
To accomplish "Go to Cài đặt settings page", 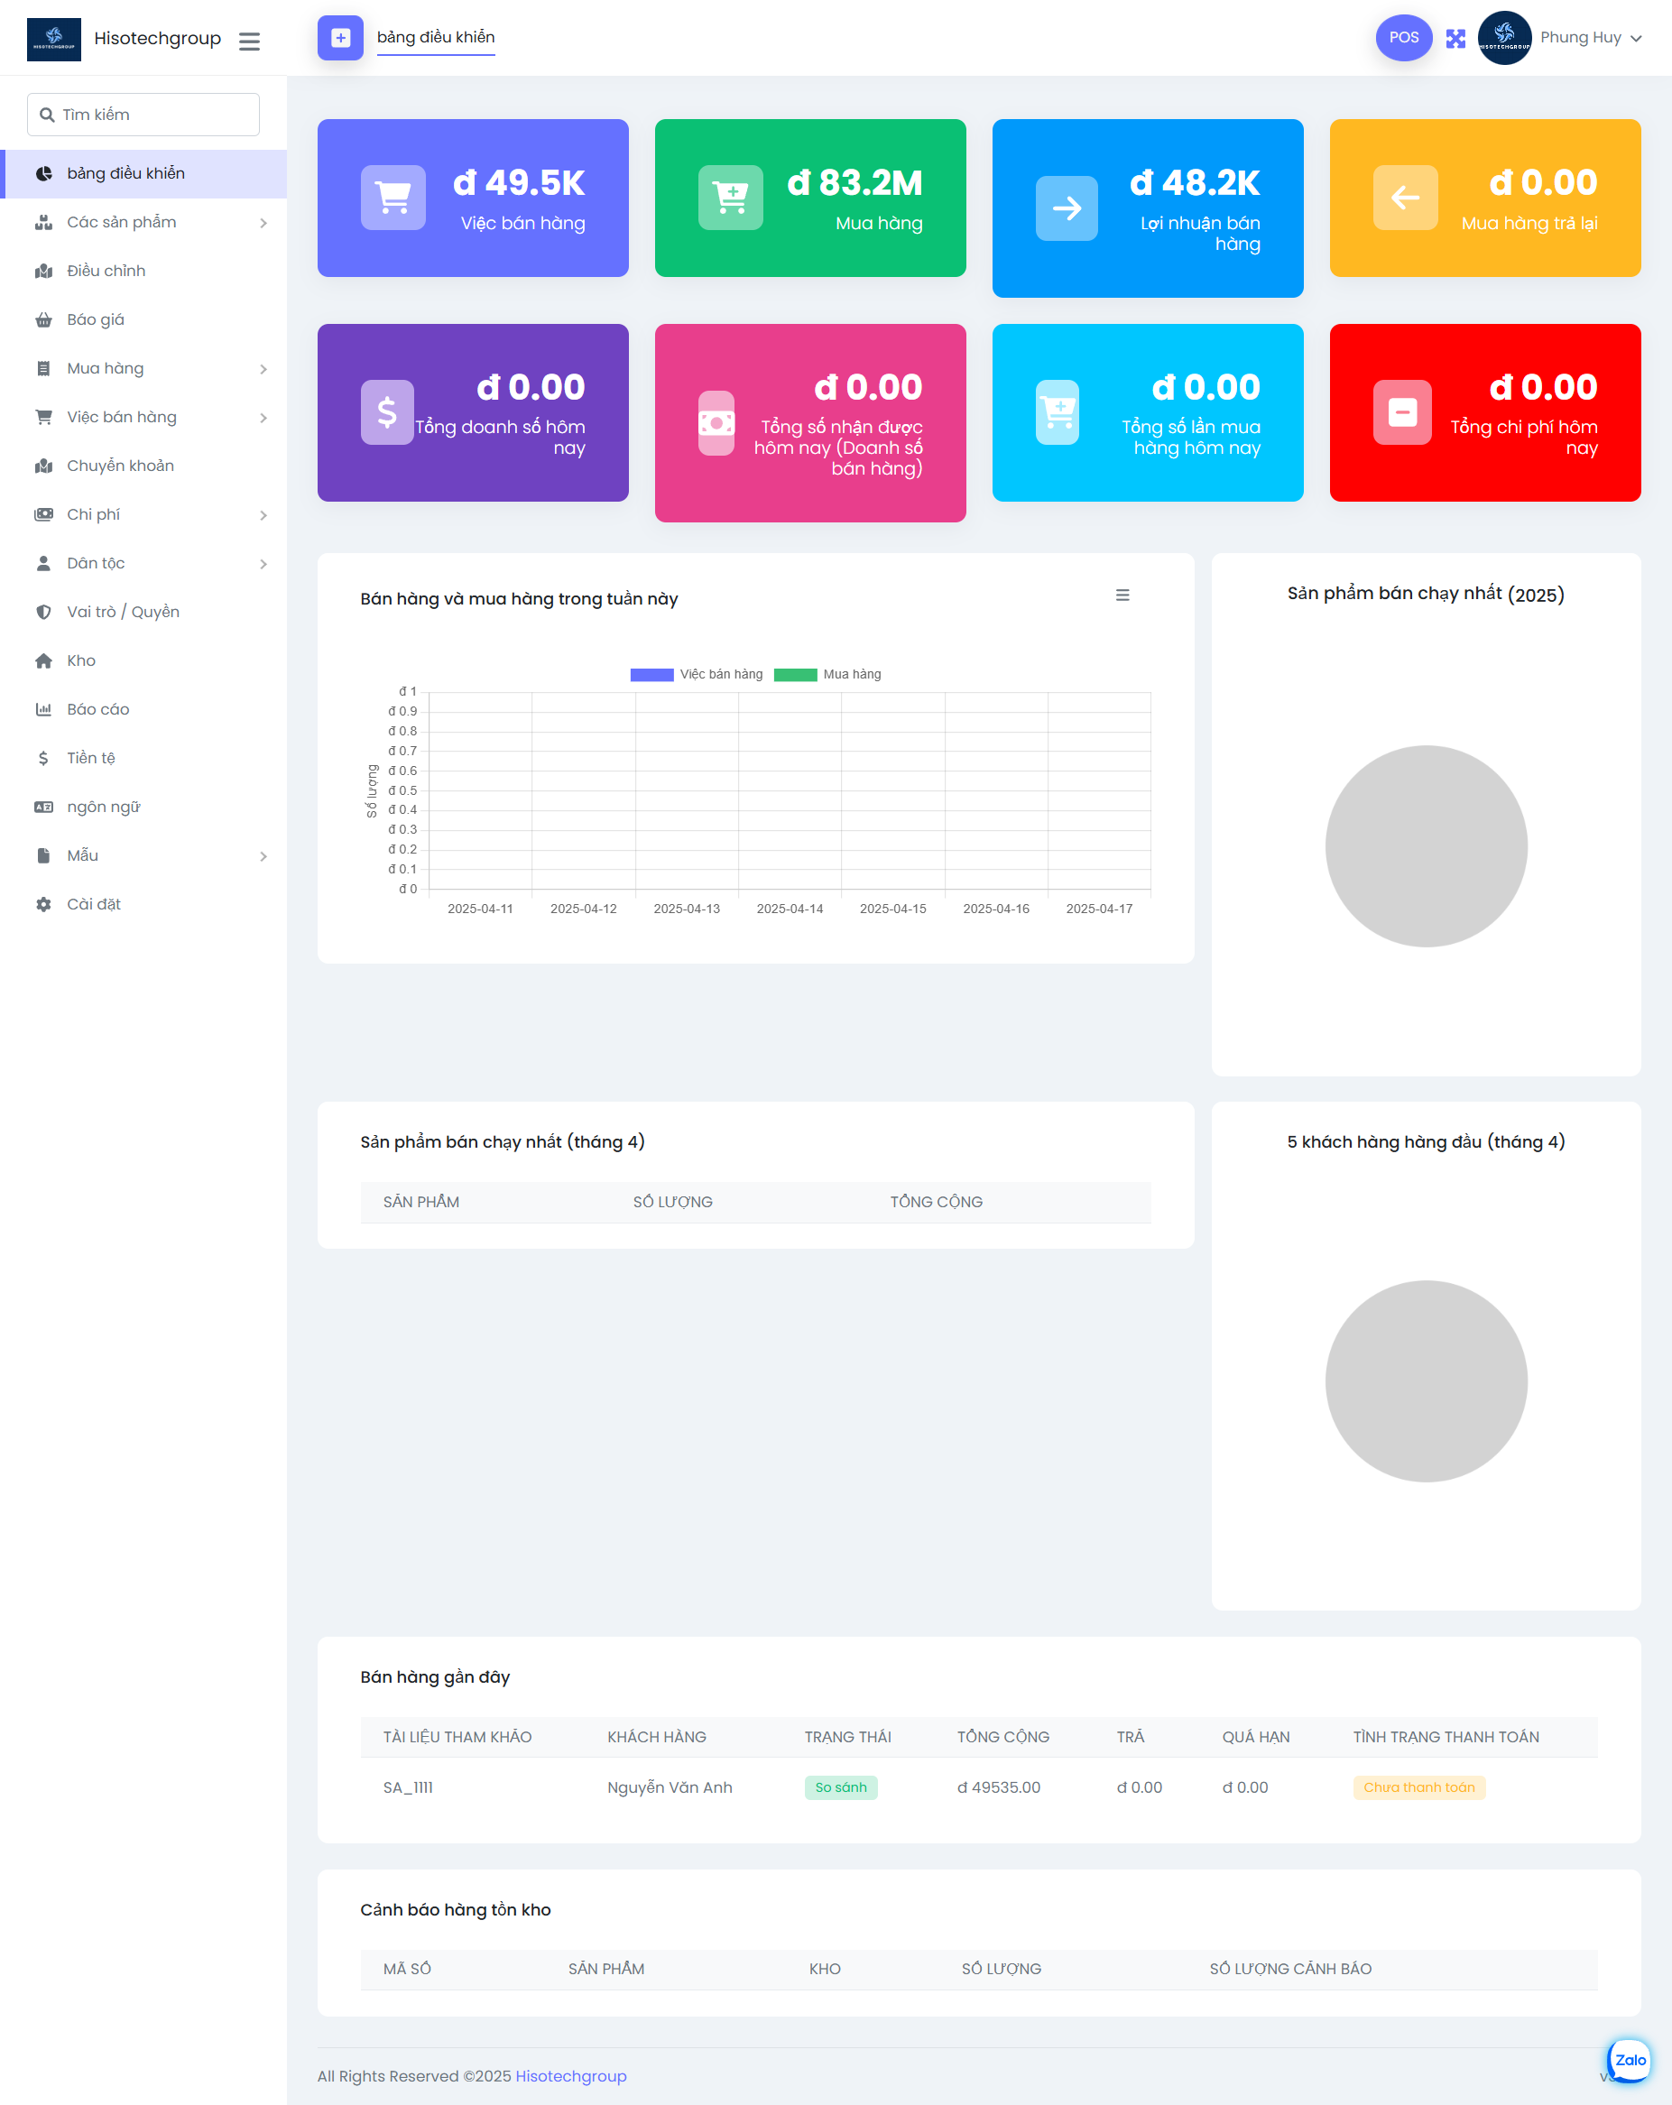I will pos(94,904).
